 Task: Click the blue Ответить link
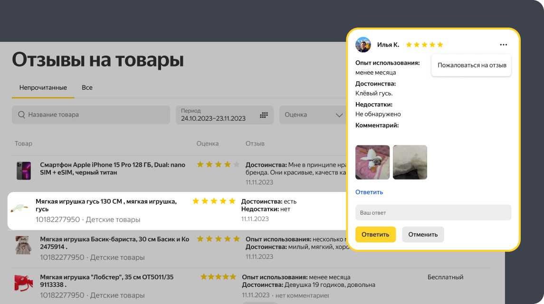point(369,192)
